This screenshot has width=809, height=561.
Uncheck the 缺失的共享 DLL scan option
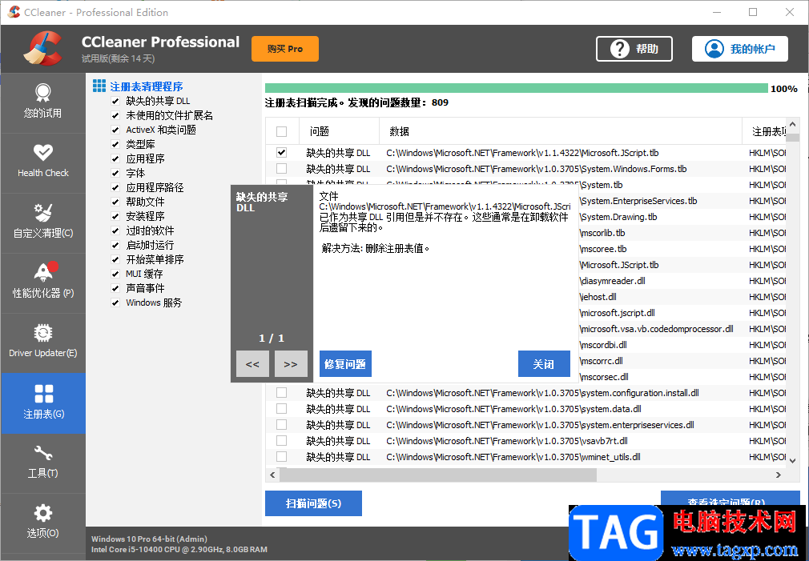[114, 99]
